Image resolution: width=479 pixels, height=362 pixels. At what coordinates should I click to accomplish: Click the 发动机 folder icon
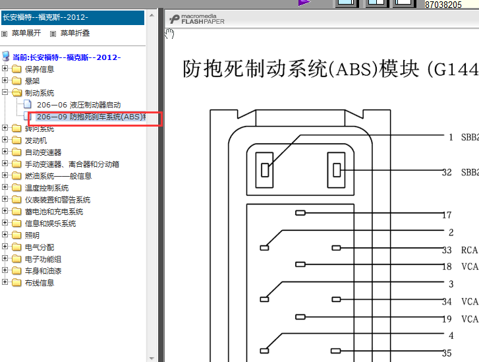pyautogui.click(x=16, y=140)
